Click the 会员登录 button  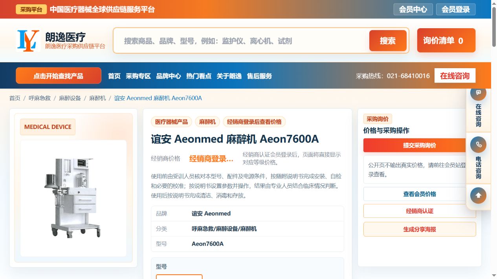(456, 9)
